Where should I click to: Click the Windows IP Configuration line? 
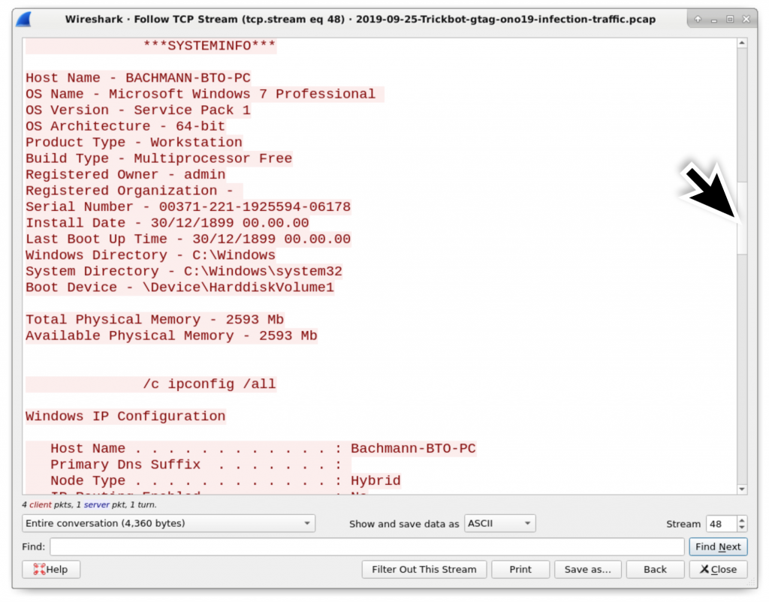[125, 417]
